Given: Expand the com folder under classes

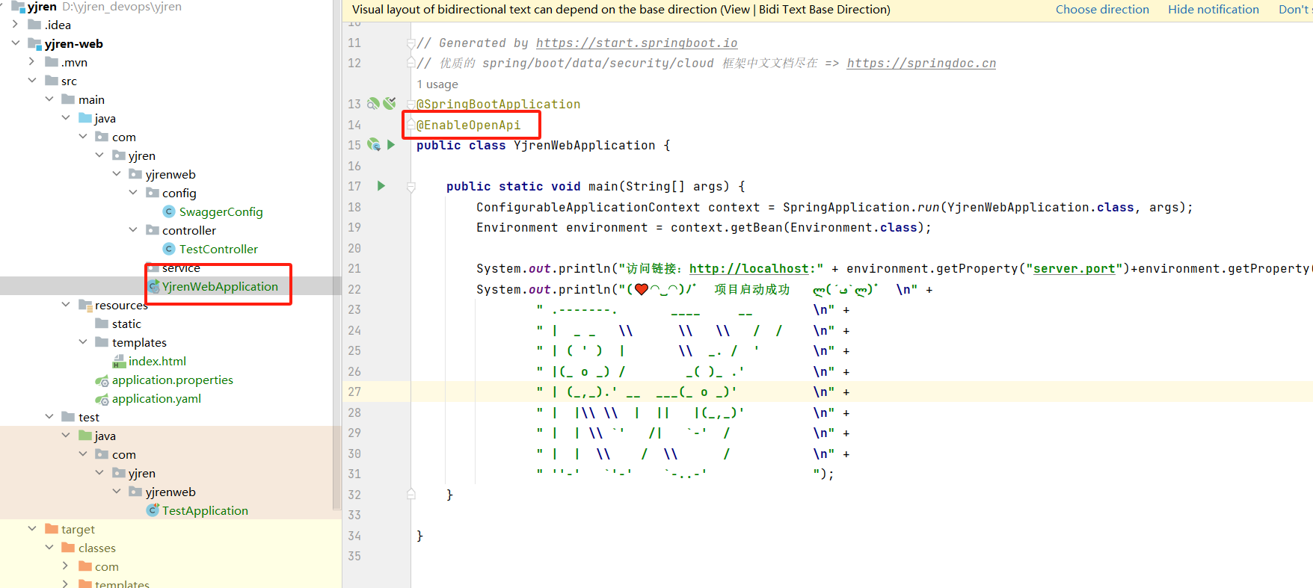Looking at the screenshot, I should [65, 566].
